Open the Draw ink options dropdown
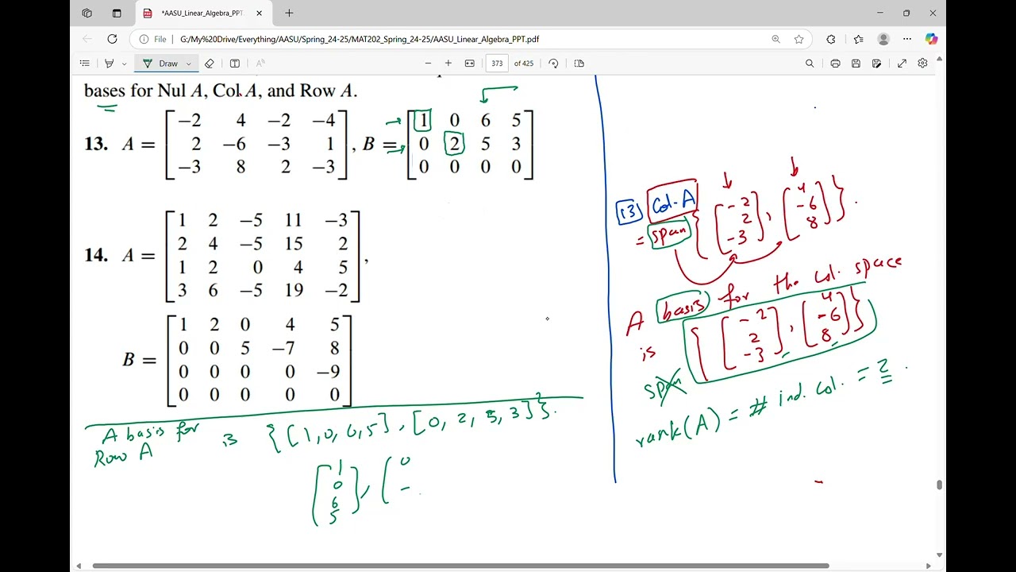The image size is (1016, 572). pyautogui.click(x=189, y=64)
